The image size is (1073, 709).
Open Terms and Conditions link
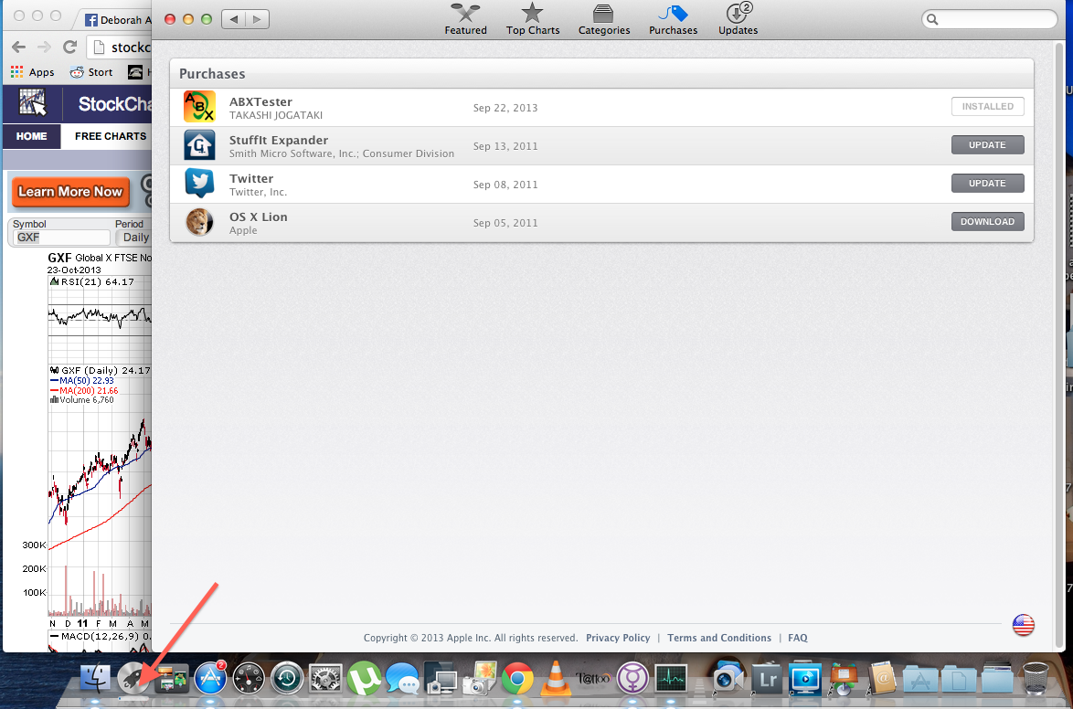click(x=719, y=638)
